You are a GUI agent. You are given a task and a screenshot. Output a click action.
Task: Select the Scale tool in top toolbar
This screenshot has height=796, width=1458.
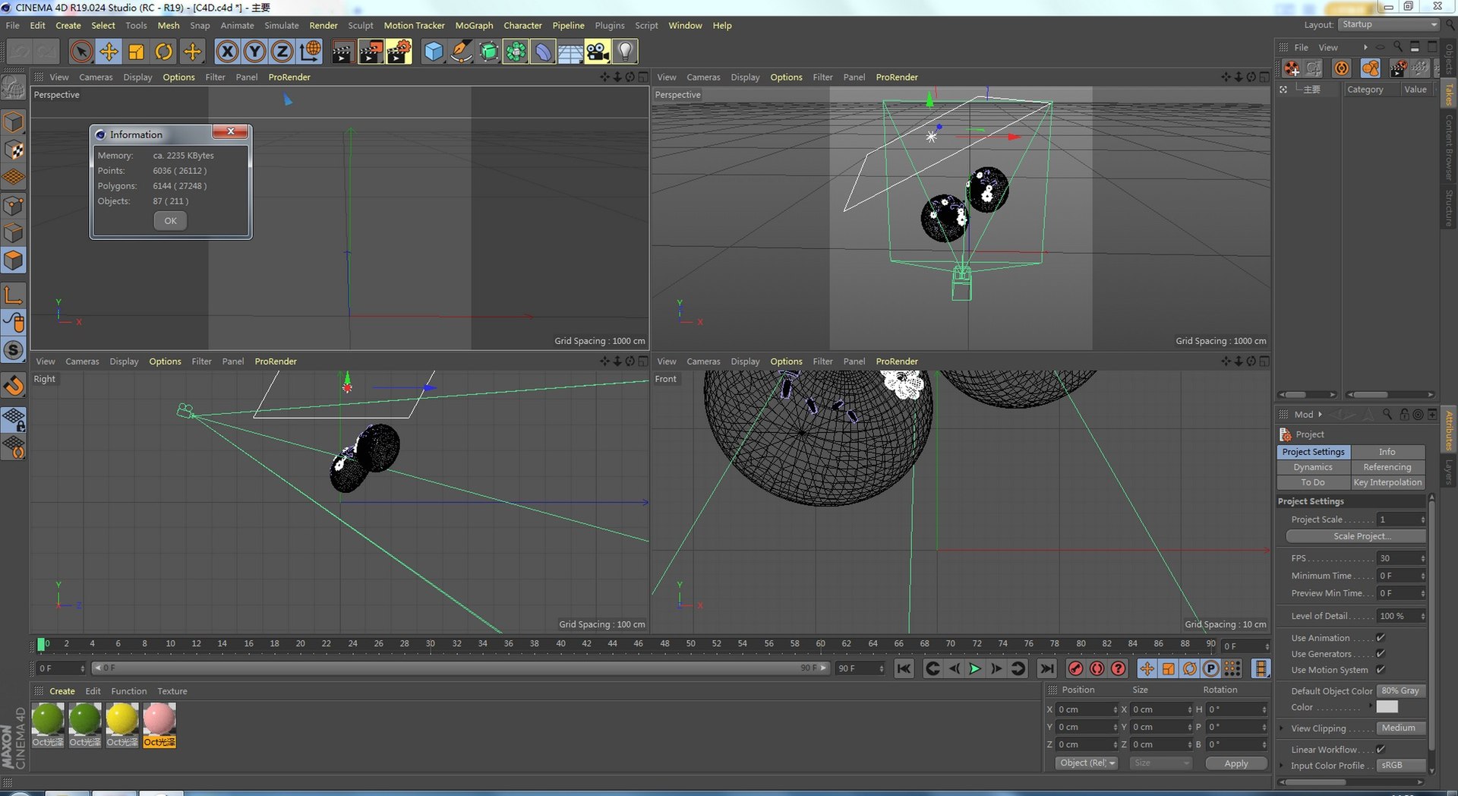click(x=136, y=52)
